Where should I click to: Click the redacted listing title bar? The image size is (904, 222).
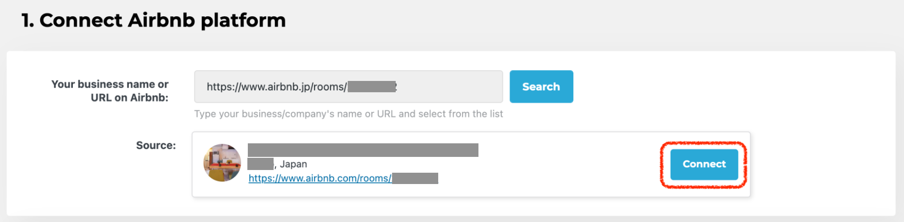363,150
